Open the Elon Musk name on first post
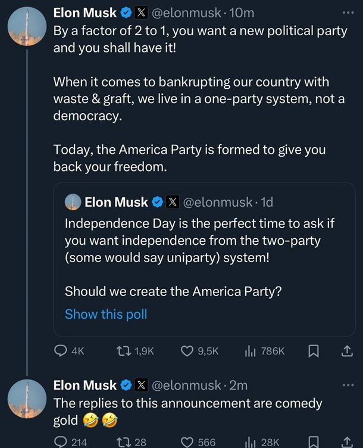363x448 pixels. pyautogui.click(x=85, y=13)
